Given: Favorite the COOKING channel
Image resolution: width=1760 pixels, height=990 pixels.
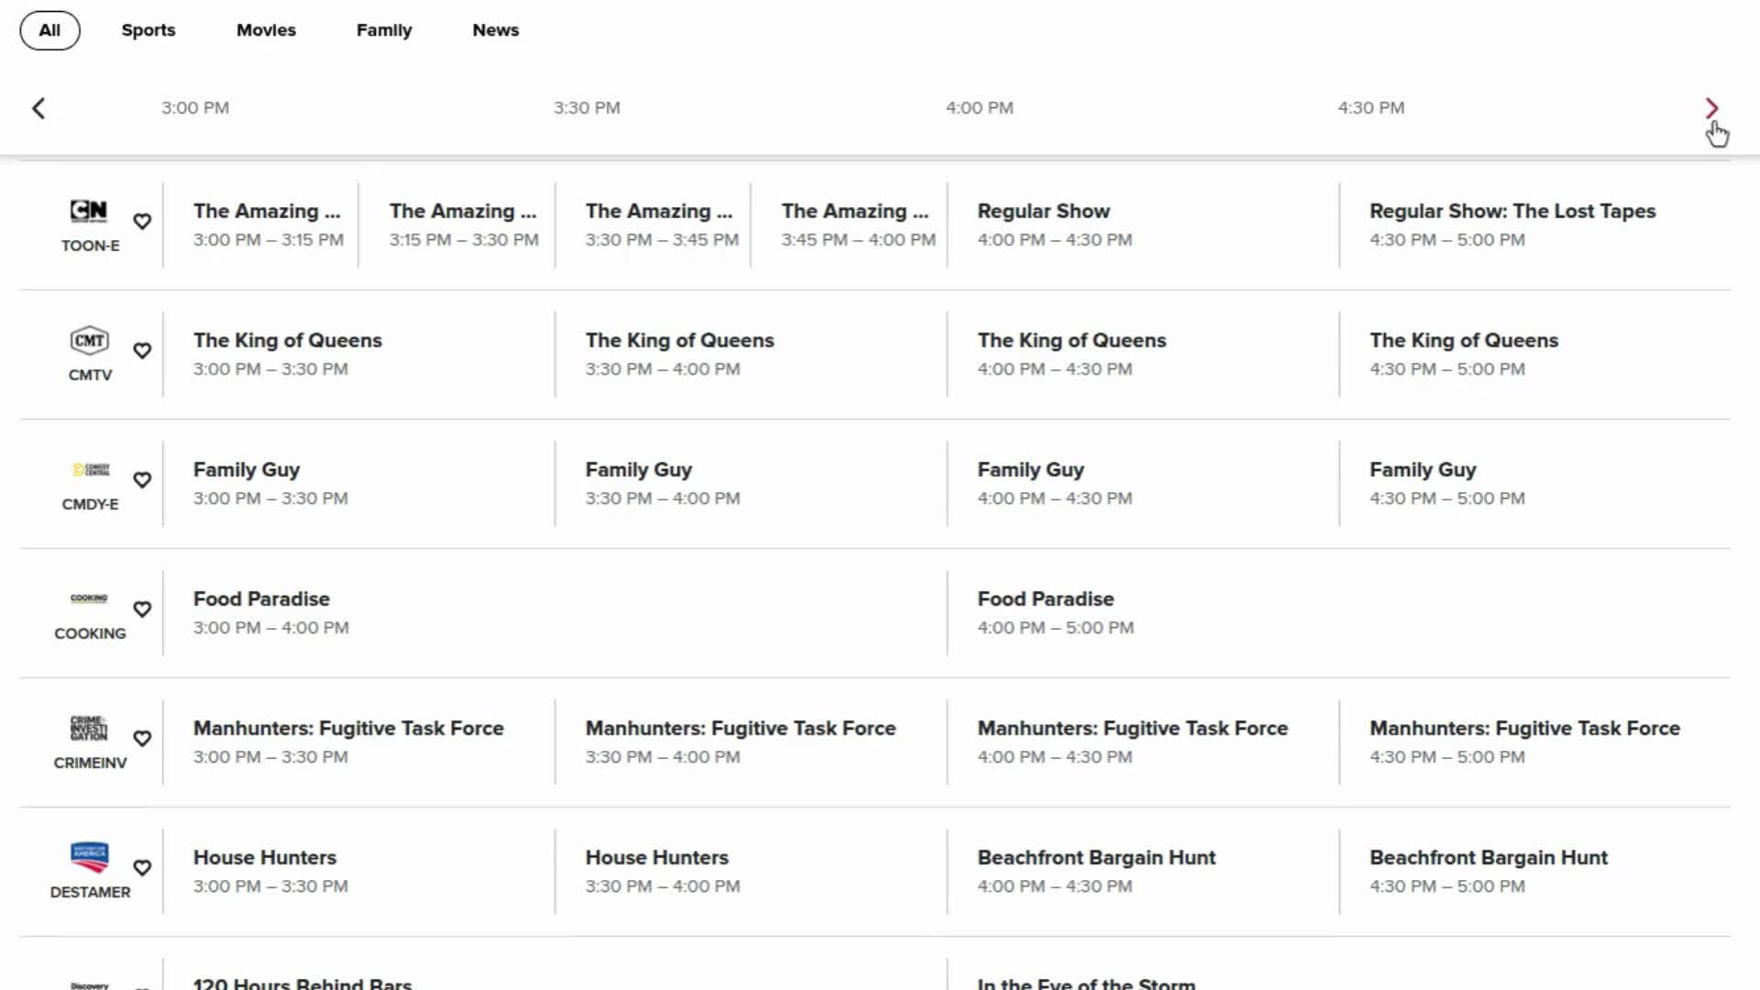Looking at the screenshot, I should [142, 610].
